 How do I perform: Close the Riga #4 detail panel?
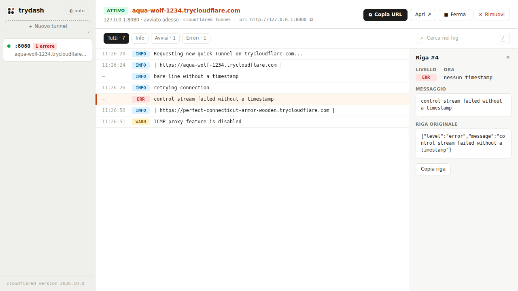tap(508, 57)
